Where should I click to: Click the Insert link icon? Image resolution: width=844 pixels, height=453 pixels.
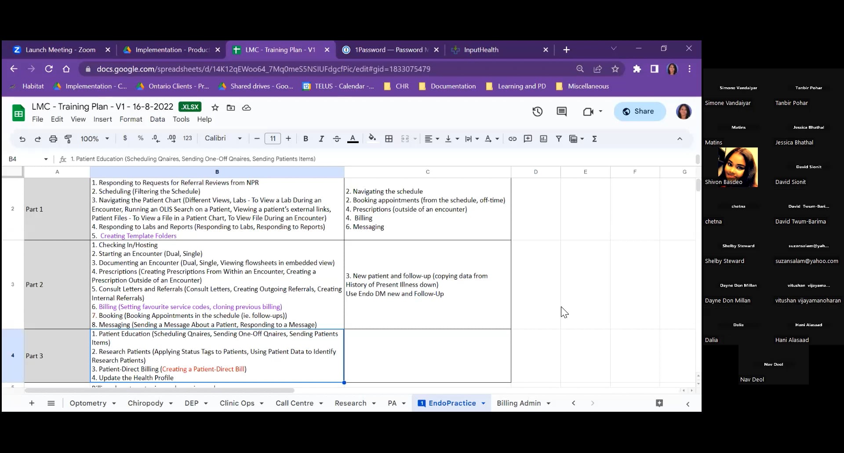click(512, 139)
